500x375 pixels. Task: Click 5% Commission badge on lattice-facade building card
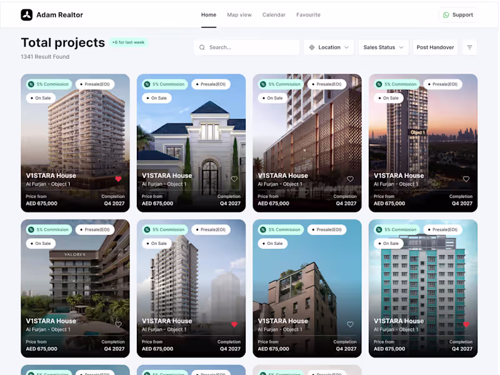pos(281,84)
